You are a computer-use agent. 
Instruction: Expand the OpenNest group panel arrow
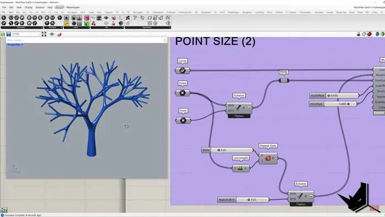coord(169,28)
